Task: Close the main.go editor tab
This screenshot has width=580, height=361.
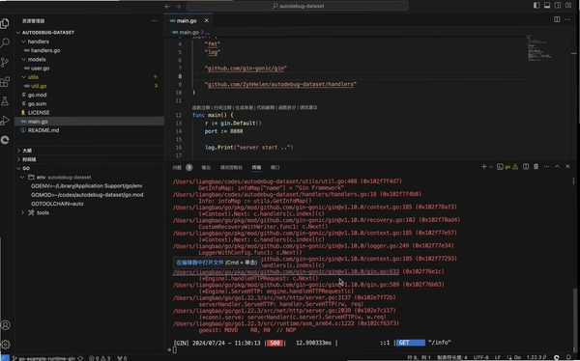Action: click(207, 20)
